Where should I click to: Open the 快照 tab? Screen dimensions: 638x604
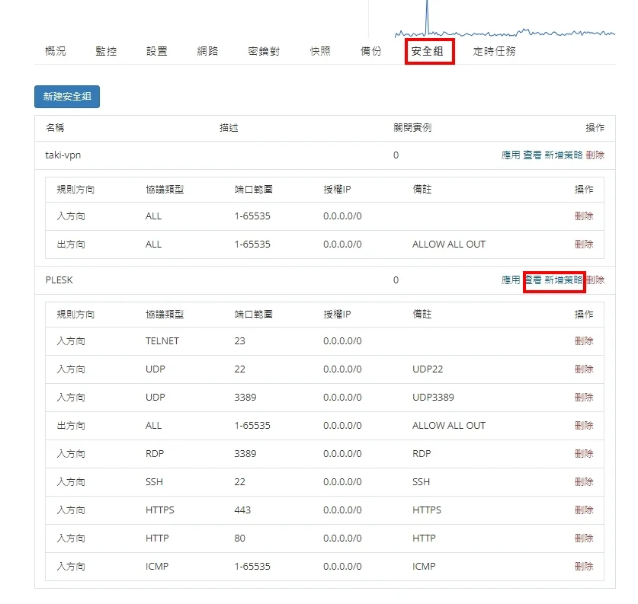(x=320, y=51)
